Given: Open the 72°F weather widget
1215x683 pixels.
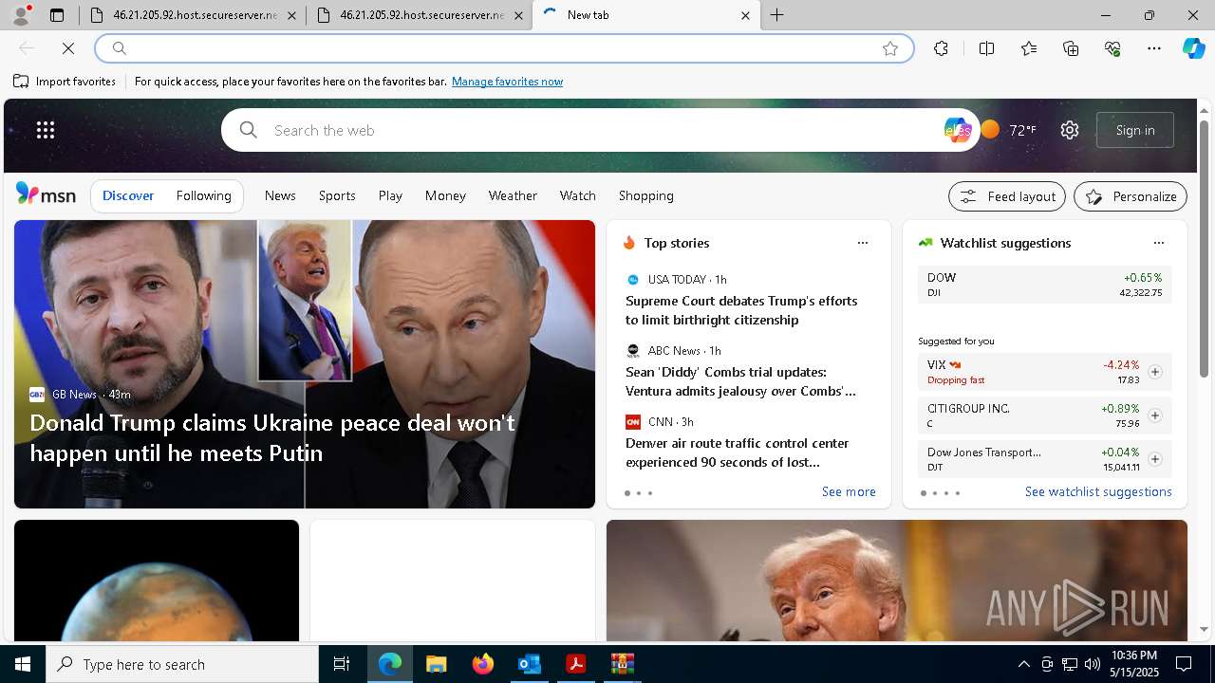Looking at the screenshot, I should tap(1009, 130).
